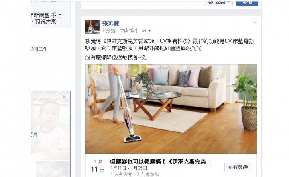This screenshot has height=177, width=289.
Task: Open 張元慶's profile picture thumbnail
Action: 92,27
